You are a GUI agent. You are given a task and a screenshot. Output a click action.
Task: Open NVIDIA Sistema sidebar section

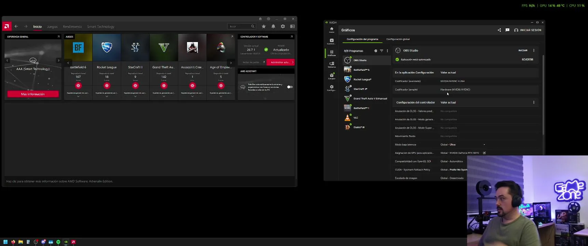331,65
